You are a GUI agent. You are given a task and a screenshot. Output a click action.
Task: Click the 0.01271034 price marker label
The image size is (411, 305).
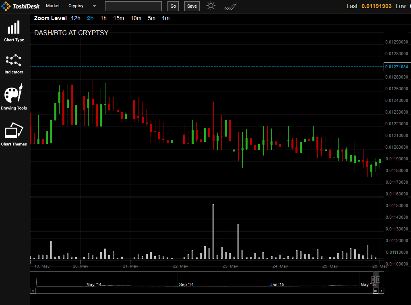[x=397, y=66]
